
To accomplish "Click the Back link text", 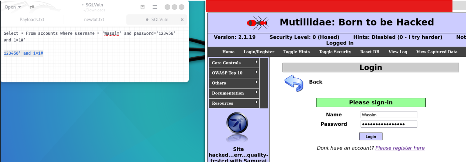I will click(x=316, y=82).
